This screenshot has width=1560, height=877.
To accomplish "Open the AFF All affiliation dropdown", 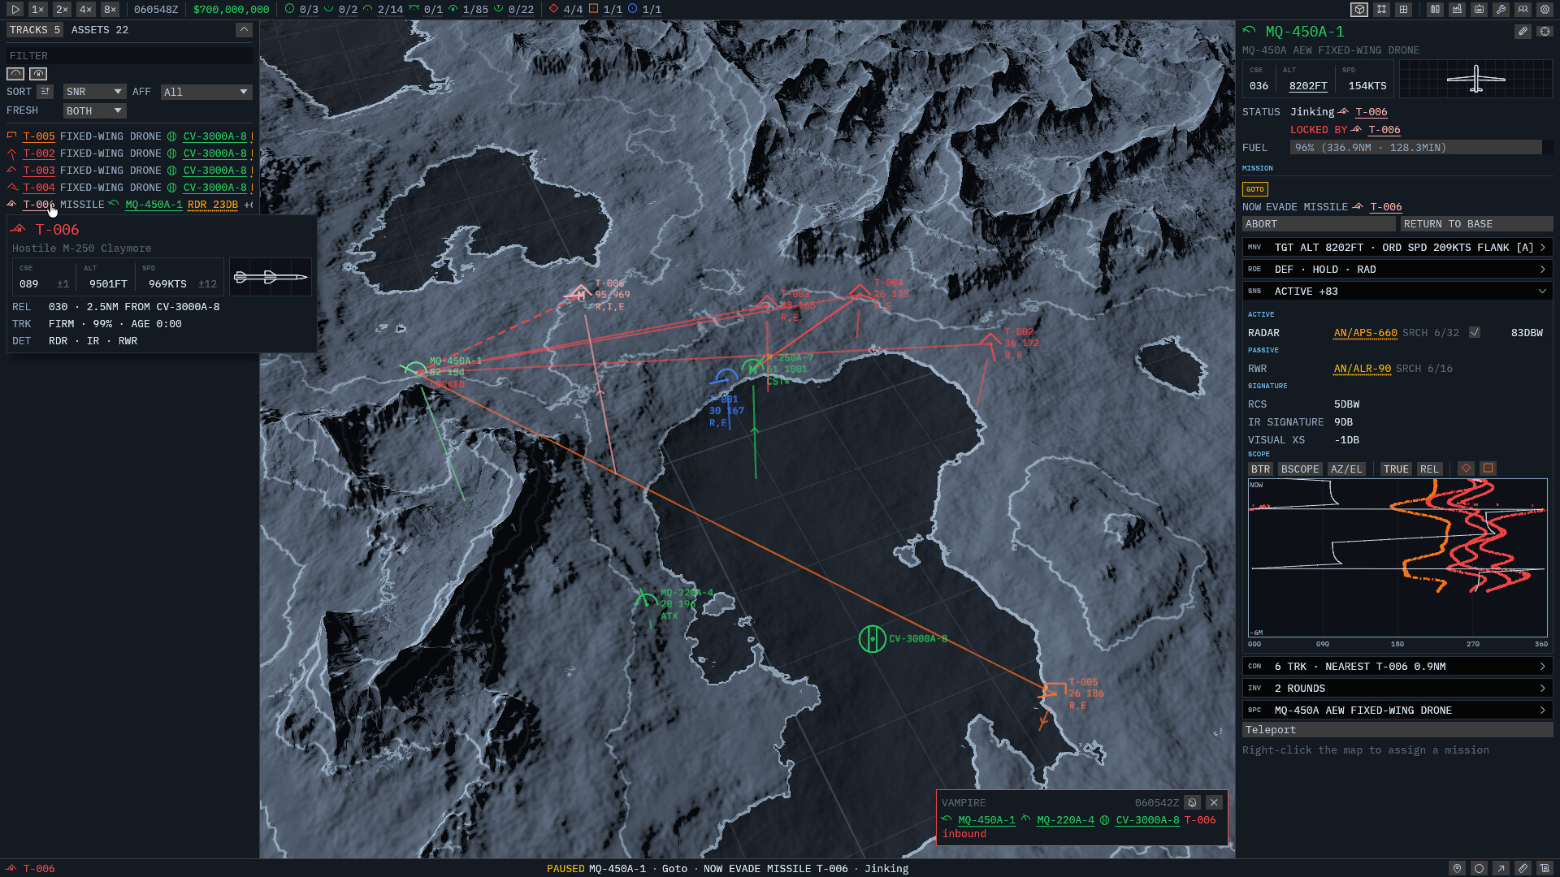I will (206, 92).
